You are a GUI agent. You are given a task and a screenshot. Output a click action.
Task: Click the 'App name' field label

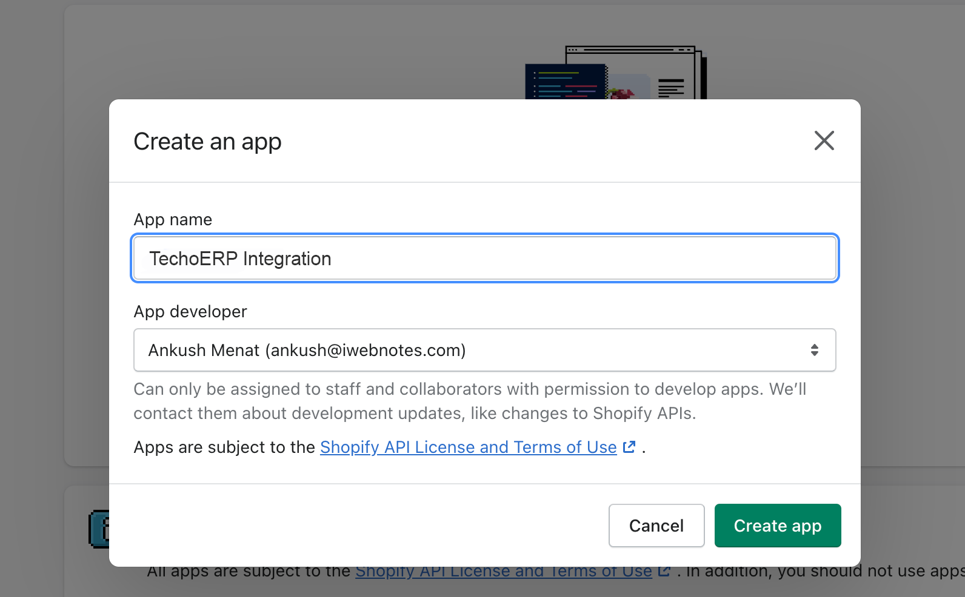tap(173, 219)
